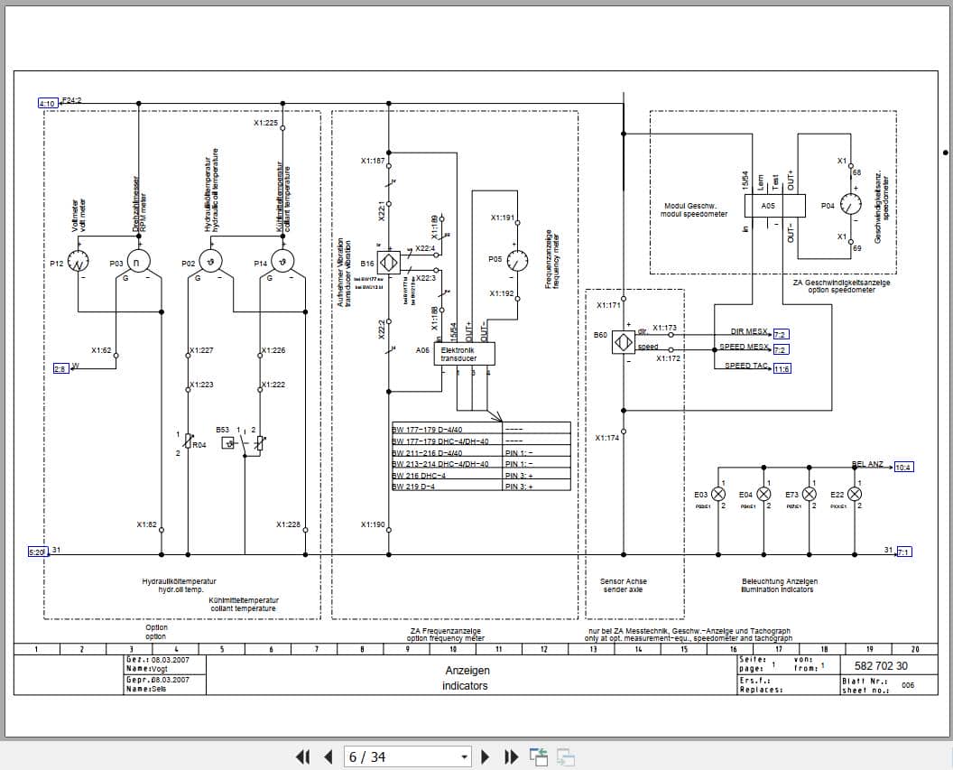Click the Elektronik transducer box A06
The height and width of the screenshot is (770, 953).
point(465,354)
